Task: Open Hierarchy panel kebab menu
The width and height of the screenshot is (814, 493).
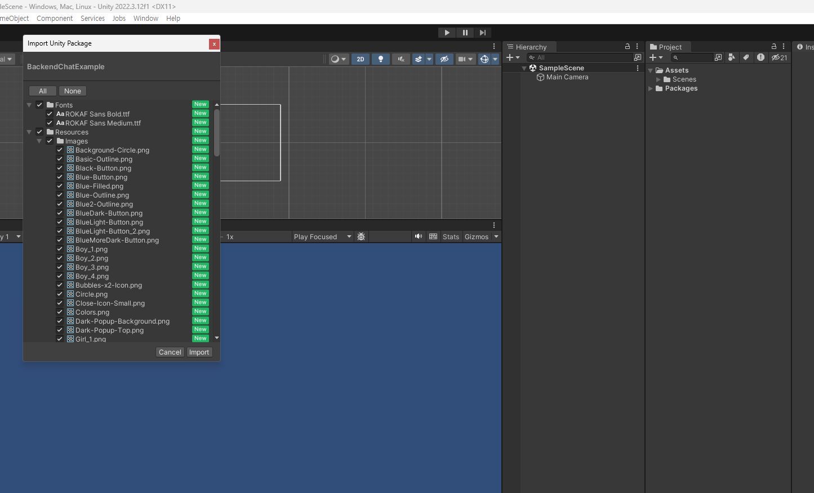Action: (638, 47)
